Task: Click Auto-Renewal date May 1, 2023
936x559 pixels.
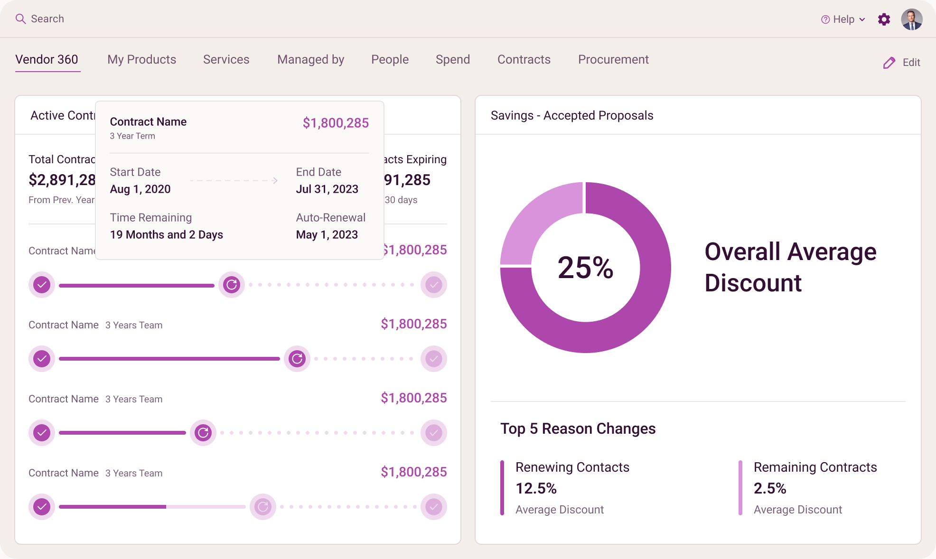Action: (x=327, y=235)
